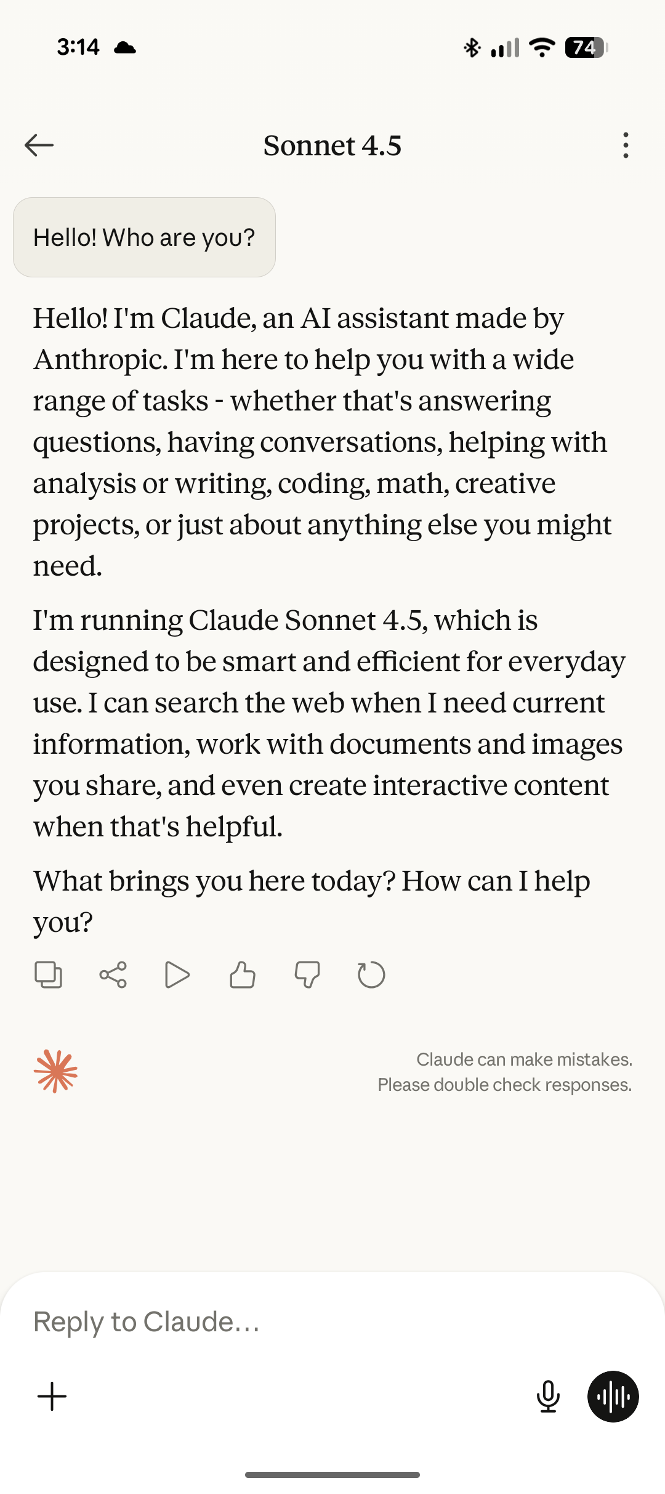Start dictation with the microphone icon
Viewport: 665px width, 1494px height.
pos(548,1397)
